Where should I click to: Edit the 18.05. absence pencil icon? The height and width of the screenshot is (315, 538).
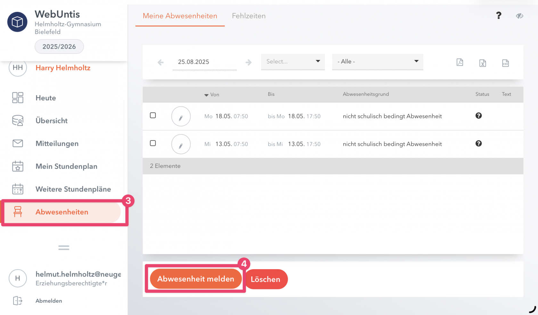point(181,116)
